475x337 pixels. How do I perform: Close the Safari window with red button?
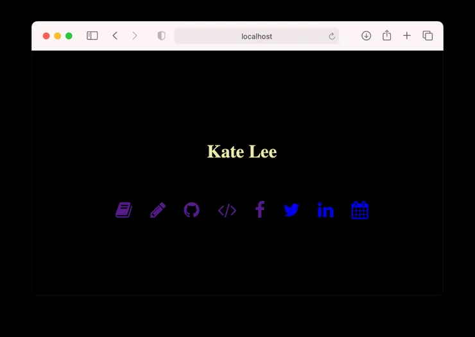[x=46, y=36]
